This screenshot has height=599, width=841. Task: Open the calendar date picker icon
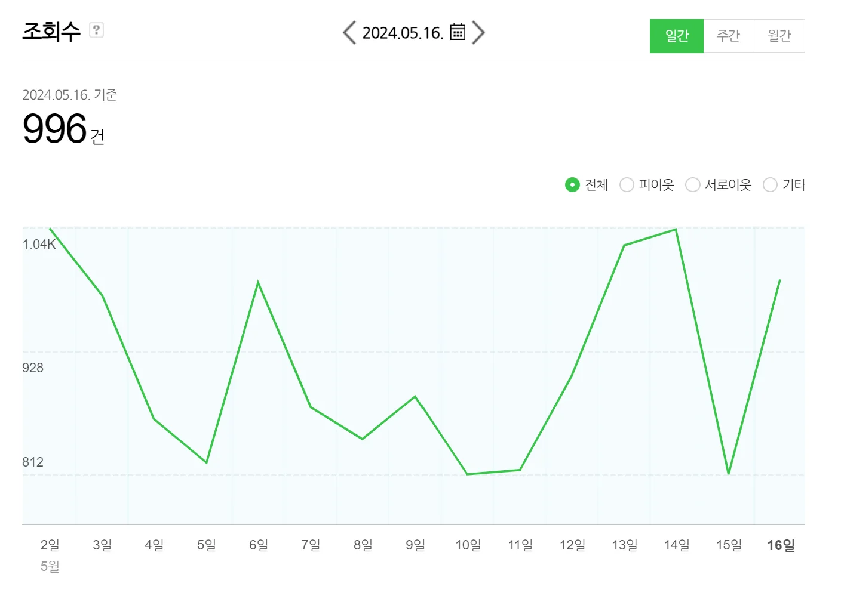(x=458, y=32)
